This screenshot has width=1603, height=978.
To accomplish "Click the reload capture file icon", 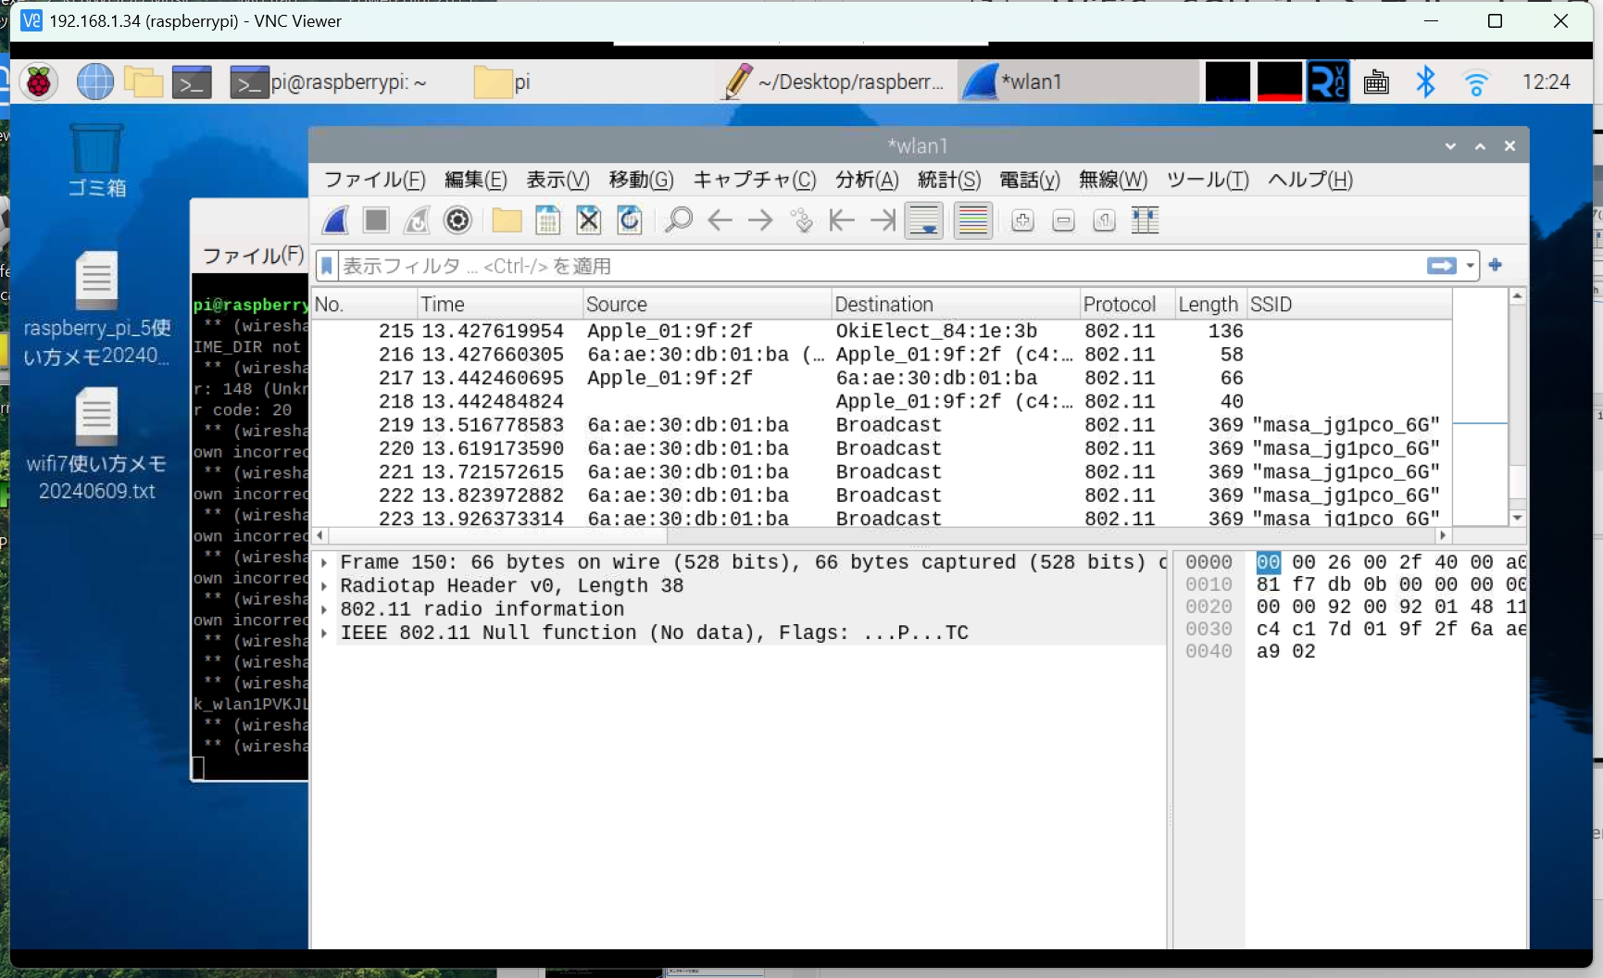I will pos(630,220).
